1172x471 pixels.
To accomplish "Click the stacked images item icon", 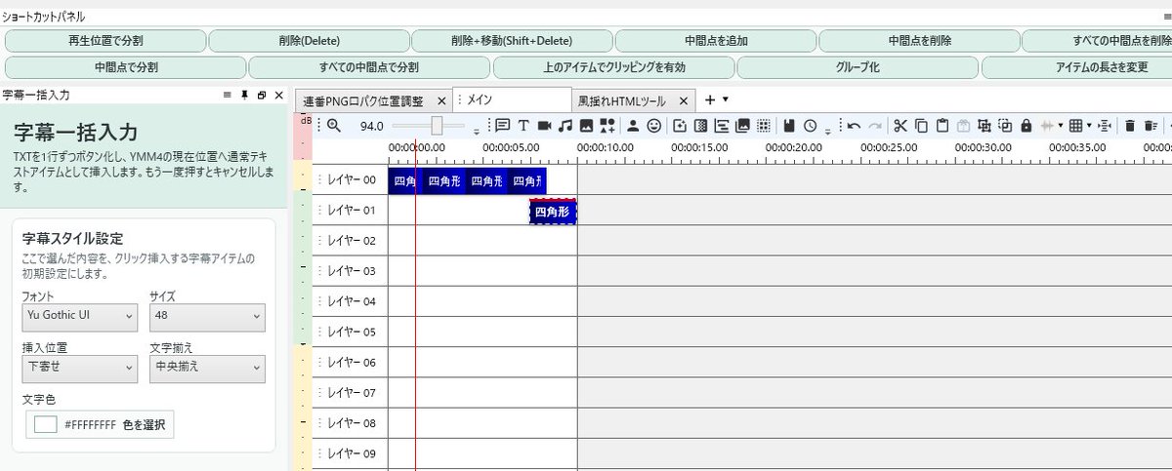I will point(743,126).
